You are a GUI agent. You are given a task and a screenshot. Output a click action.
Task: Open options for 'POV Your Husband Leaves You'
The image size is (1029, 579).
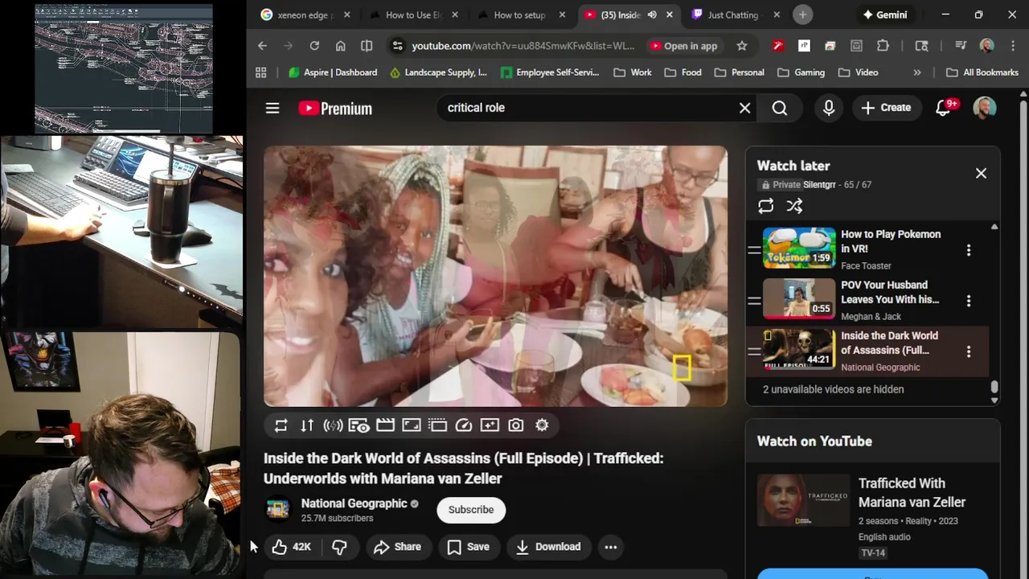coord(969,301)
